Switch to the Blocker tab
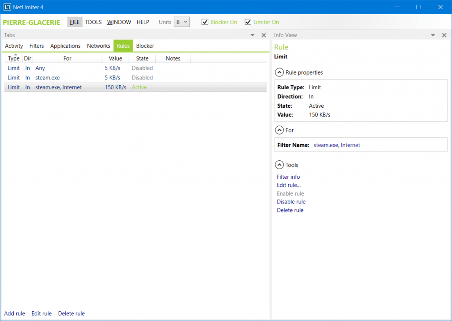The width and height of the screenshot is (452, 321). click(x=145, y=45)
